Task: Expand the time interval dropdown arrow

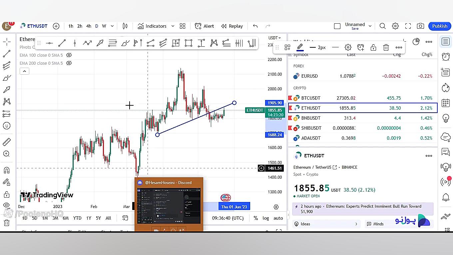Action: coord(112,26)
